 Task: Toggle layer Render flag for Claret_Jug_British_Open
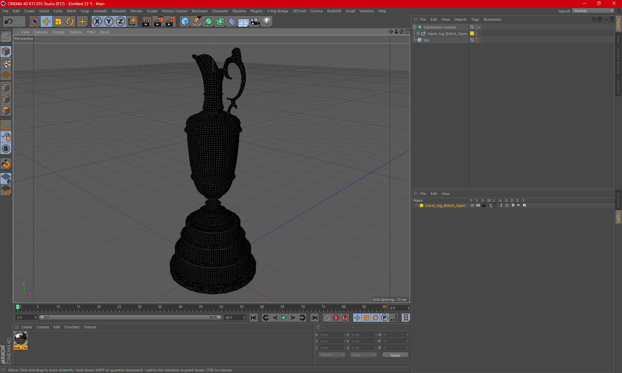coord(484,205)
